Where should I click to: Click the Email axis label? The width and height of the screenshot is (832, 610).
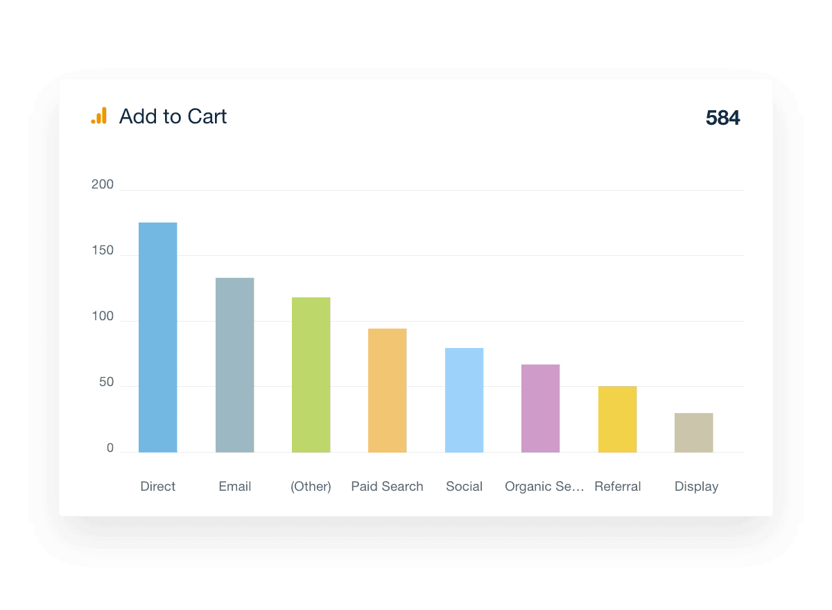[x=234, y=487]
